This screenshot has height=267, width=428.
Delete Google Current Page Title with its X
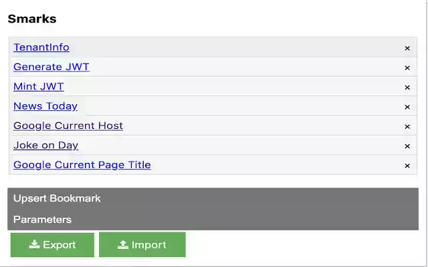click(x=407, y=166)
